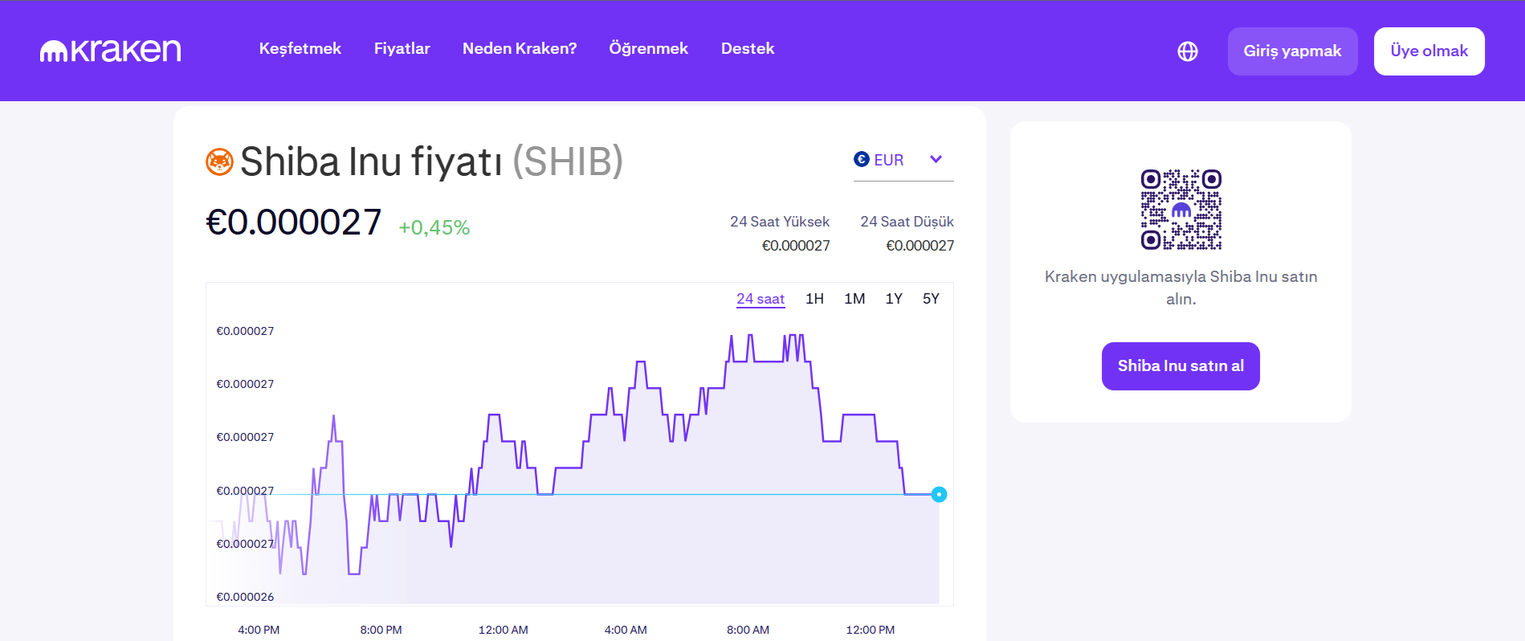Select the 24 saat chart range
1525x641 pixels.
pos(760,299)
